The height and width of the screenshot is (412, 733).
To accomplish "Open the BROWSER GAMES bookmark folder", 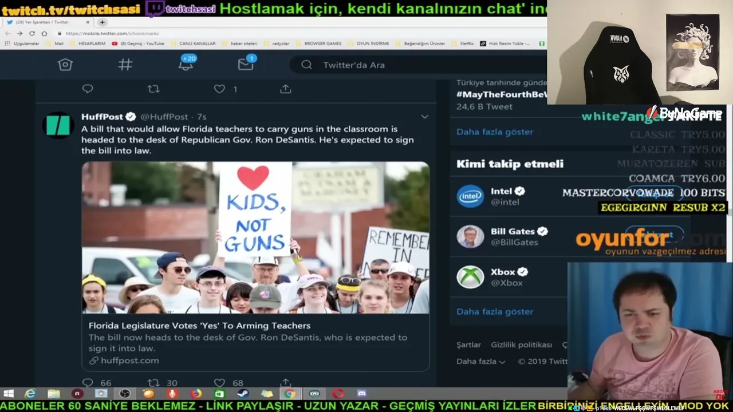I will [318, 43].
